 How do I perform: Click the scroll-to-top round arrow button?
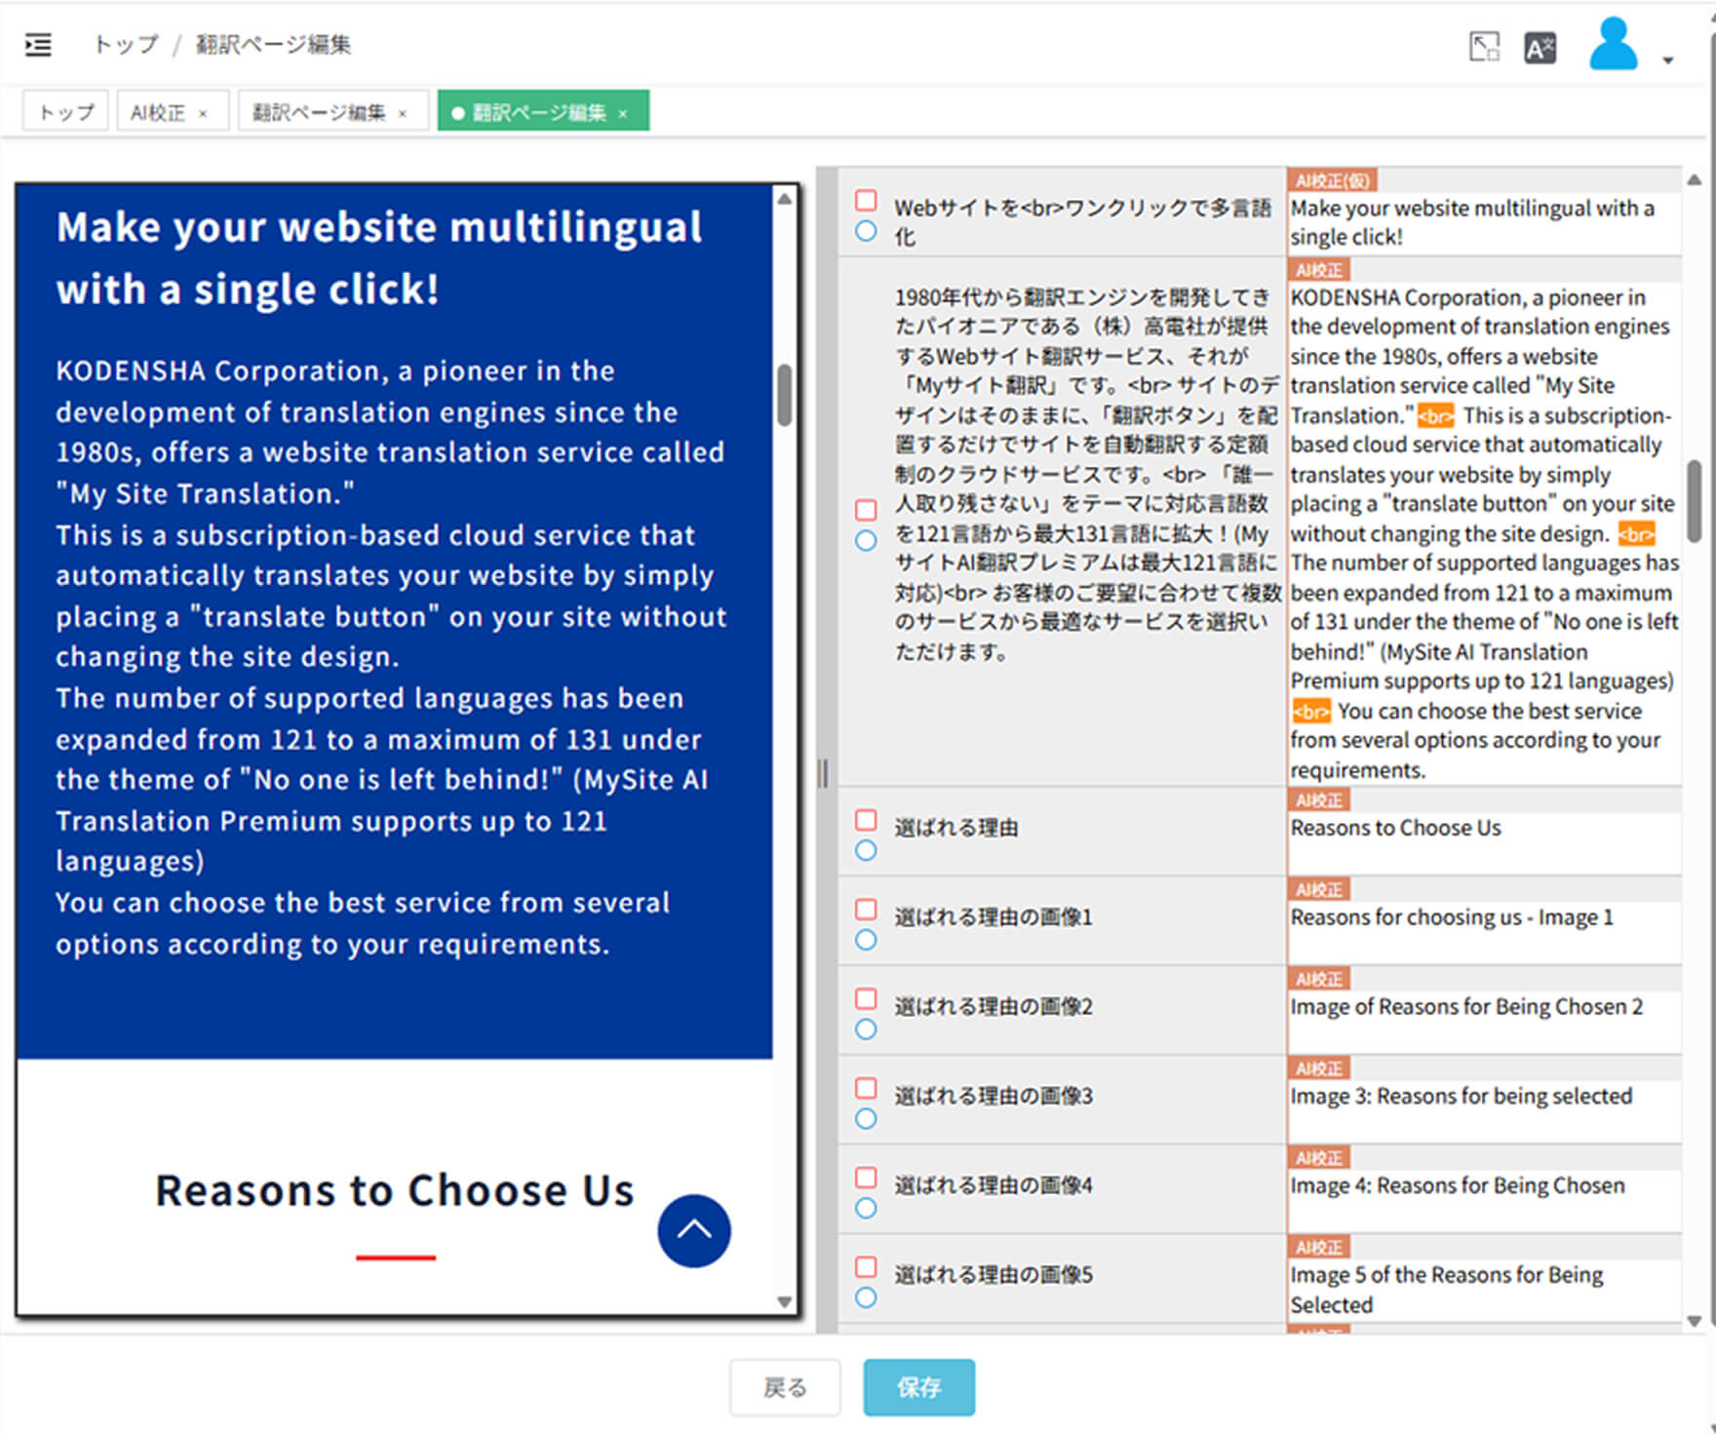(693, 1230)
